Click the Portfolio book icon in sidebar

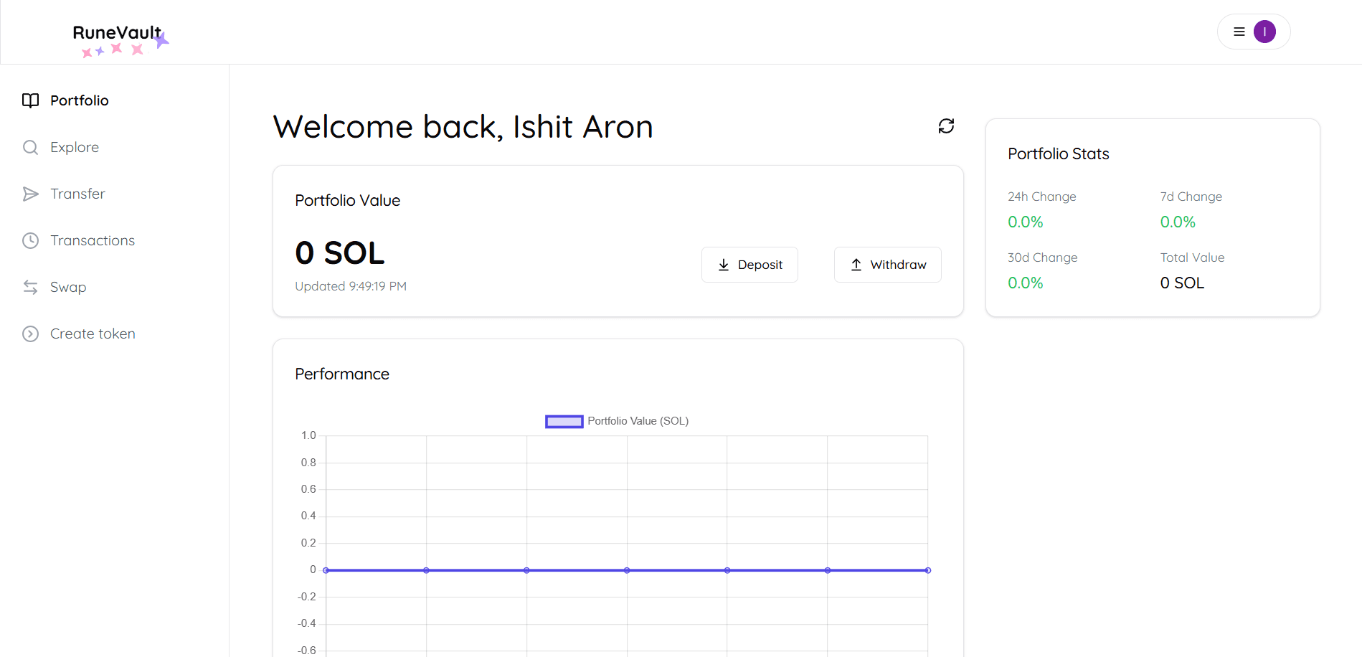coord(30,100)
